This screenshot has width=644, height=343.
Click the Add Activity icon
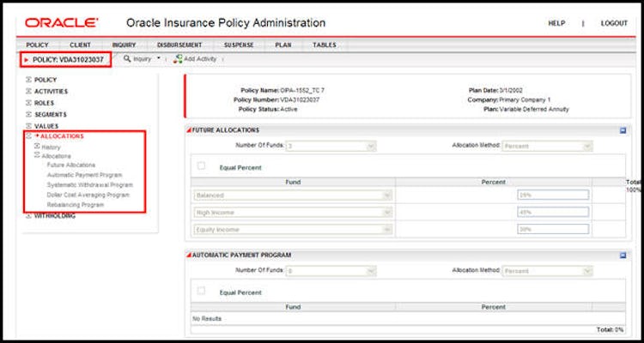click(x=178, y=59)
